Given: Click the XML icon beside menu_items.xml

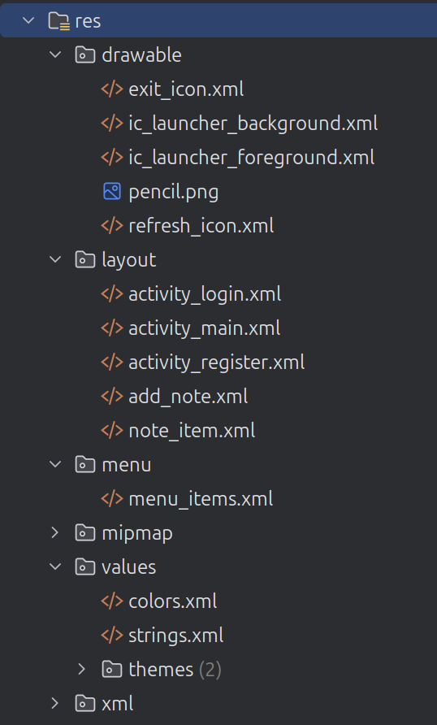Looking at the screenshot, I should [112, 499].
